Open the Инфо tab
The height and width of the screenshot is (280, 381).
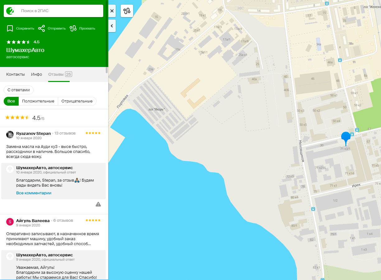tap(37, 74)
